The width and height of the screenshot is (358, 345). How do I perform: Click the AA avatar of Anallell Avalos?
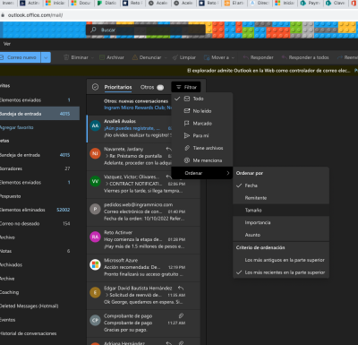coord(95,125)
